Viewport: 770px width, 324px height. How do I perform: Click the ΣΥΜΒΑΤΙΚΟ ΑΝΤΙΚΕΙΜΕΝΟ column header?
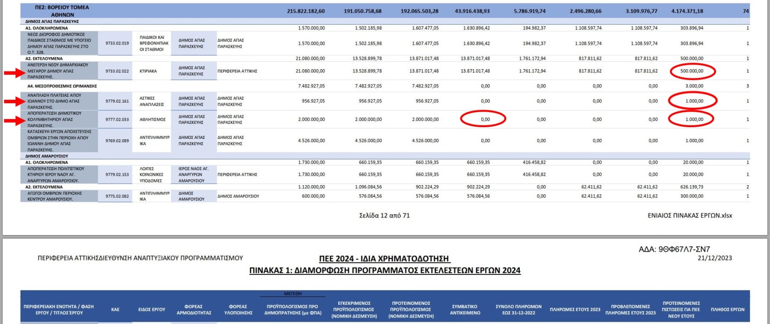pos(465,309)
